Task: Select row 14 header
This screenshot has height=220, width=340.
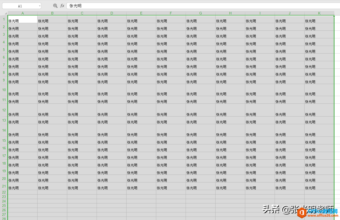Action: 4,130
